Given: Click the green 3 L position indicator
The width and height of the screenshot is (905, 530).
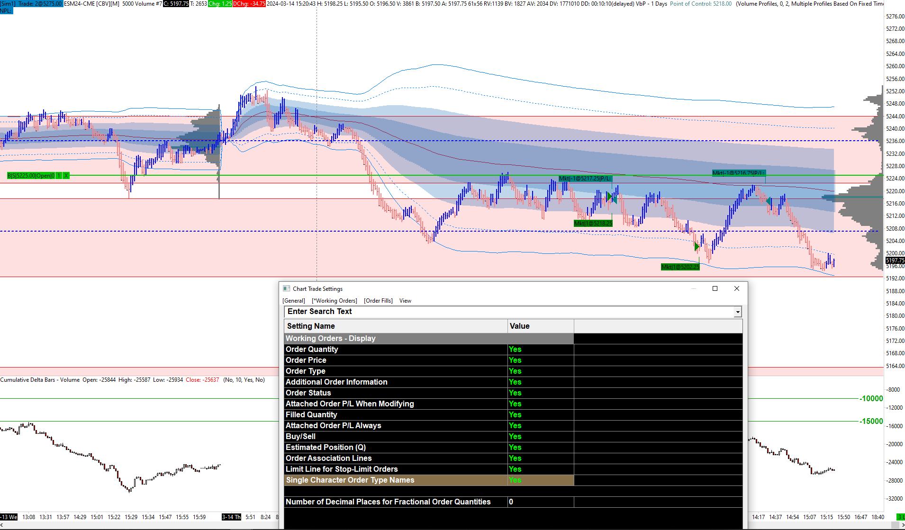Looking at the screenshot, I should [900, 517].
